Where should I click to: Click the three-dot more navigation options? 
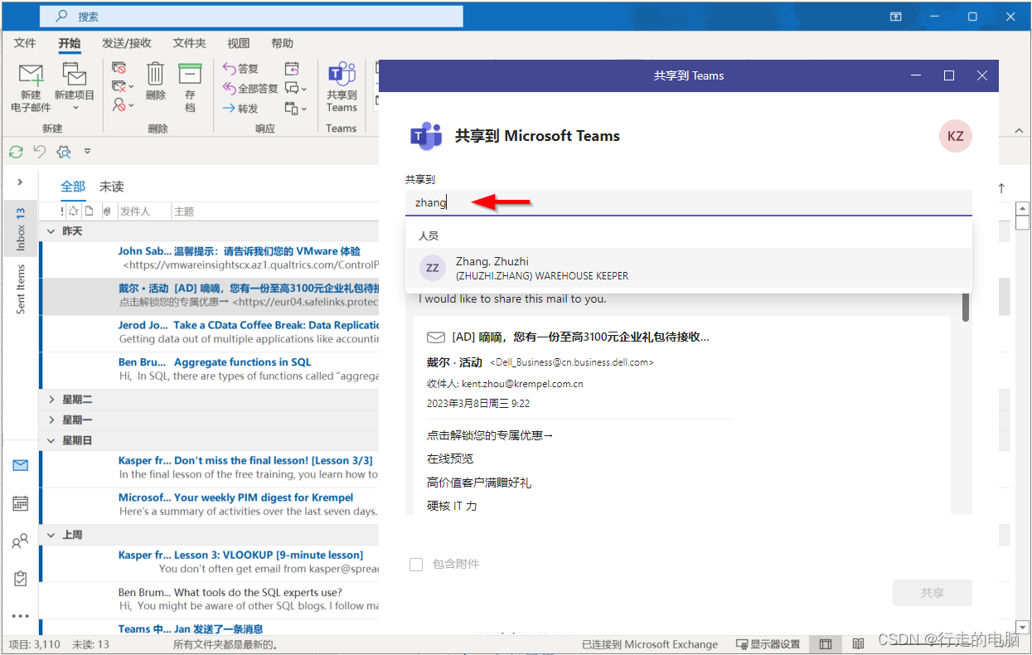click(21, 616)
